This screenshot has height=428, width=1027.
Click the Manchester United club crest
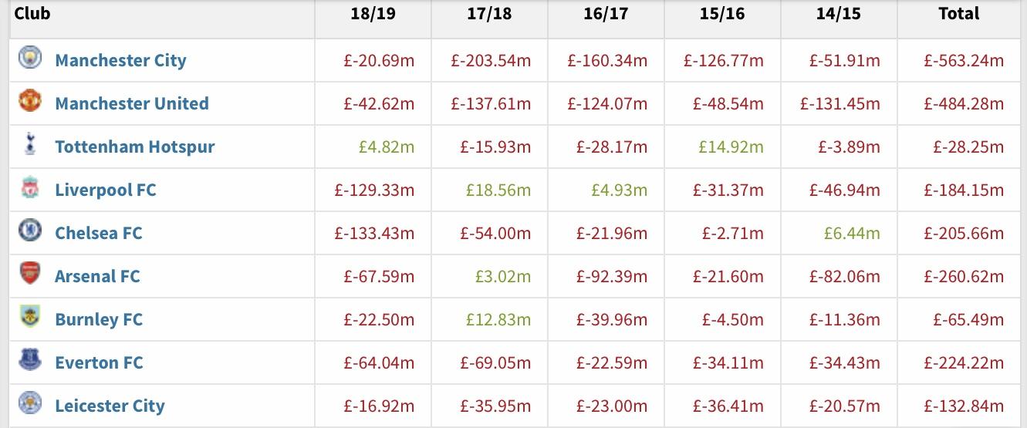point(30,102)
